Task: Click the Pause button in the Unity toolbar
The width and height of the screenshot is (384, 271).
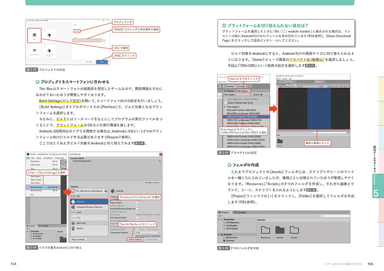Action: coord(320,81)
